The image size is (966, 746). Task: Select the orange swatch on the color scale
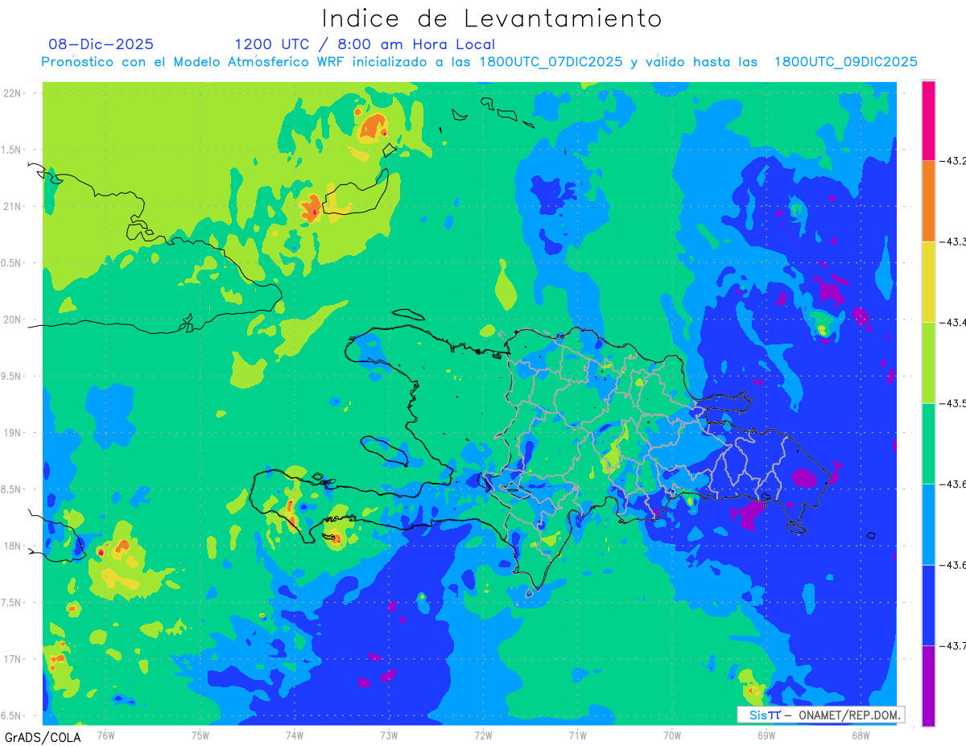(928, 201)
